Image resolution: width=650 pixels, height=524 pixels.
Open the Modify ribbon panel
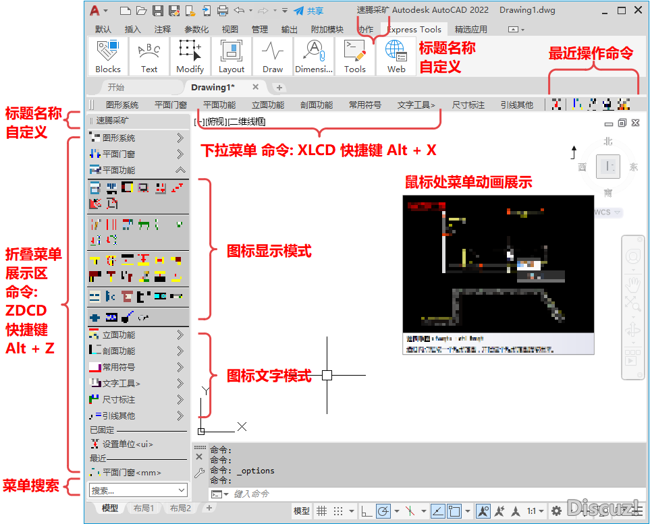pyautogui.click(x=190, y=57)
